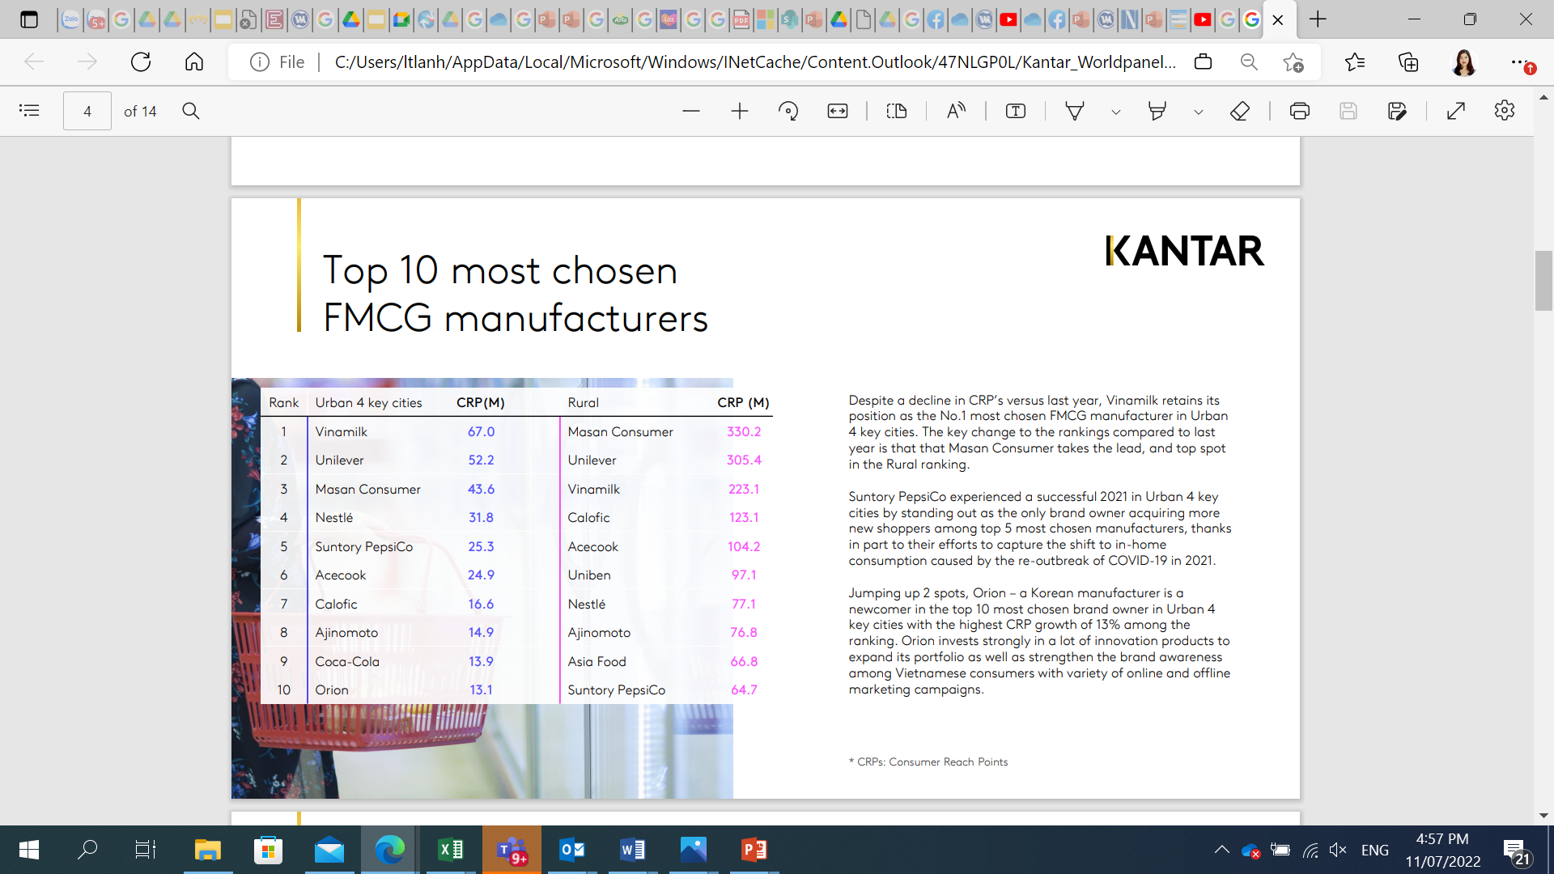Toggle fit to width view

838,111
